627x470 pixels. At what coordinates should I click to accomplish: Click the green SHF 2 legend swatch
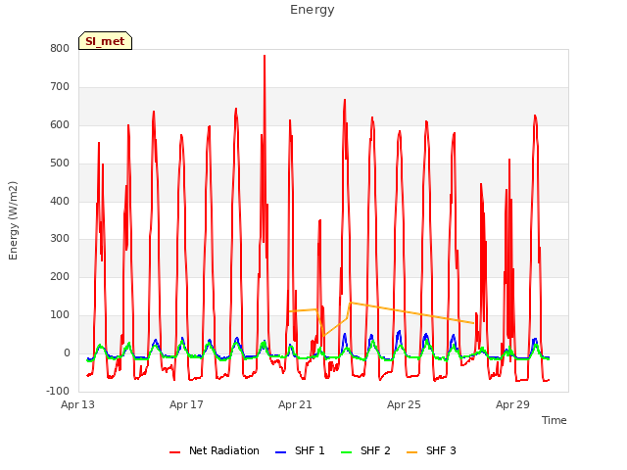pos(346,452)
